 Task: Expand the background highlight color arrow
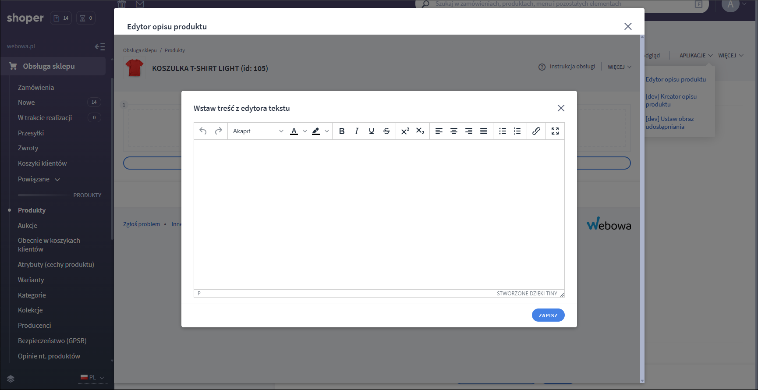tap(327, 131)
